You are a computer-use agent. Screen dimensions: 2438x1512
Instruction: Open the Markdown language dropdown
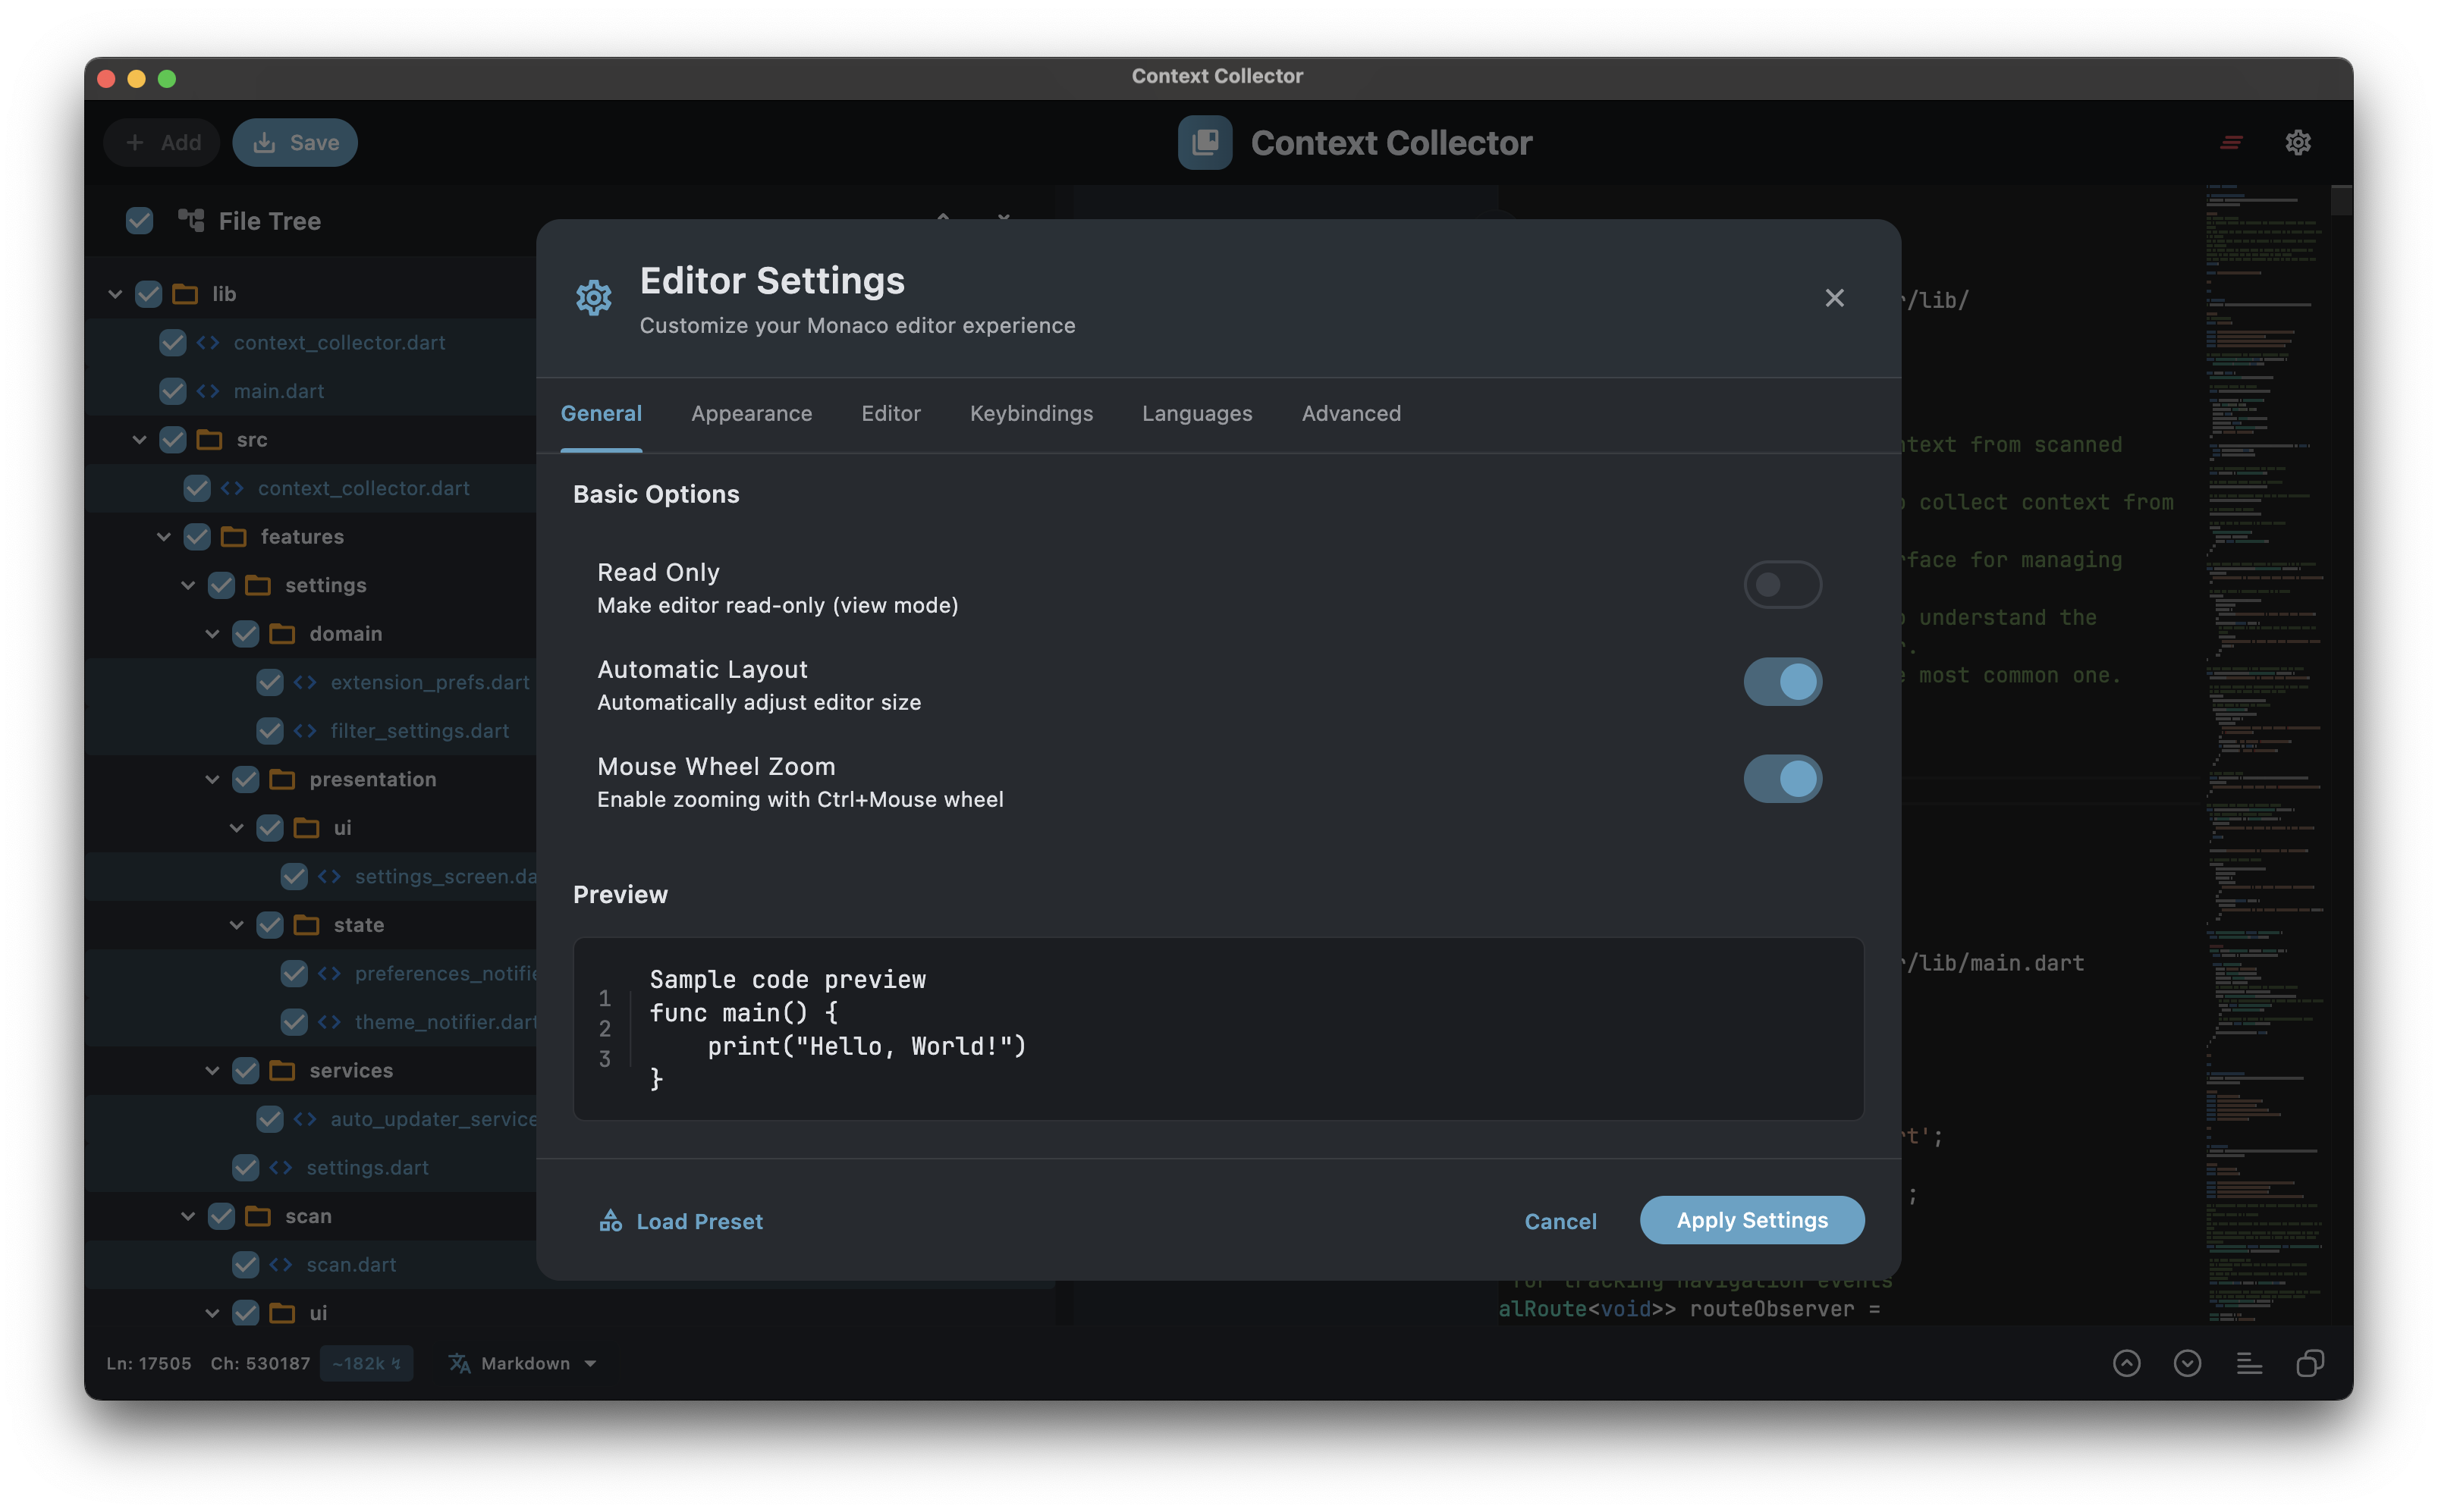(x=537, y=1363)
